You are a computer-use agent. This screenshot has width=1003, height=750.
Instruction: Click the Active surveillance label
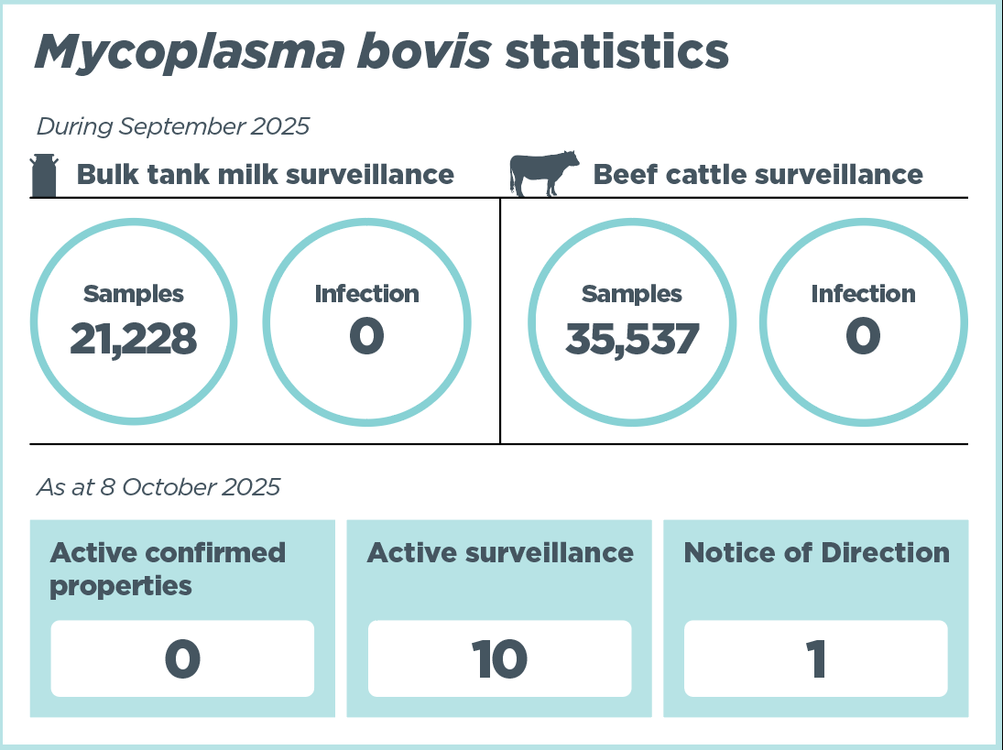pos(500,553)
